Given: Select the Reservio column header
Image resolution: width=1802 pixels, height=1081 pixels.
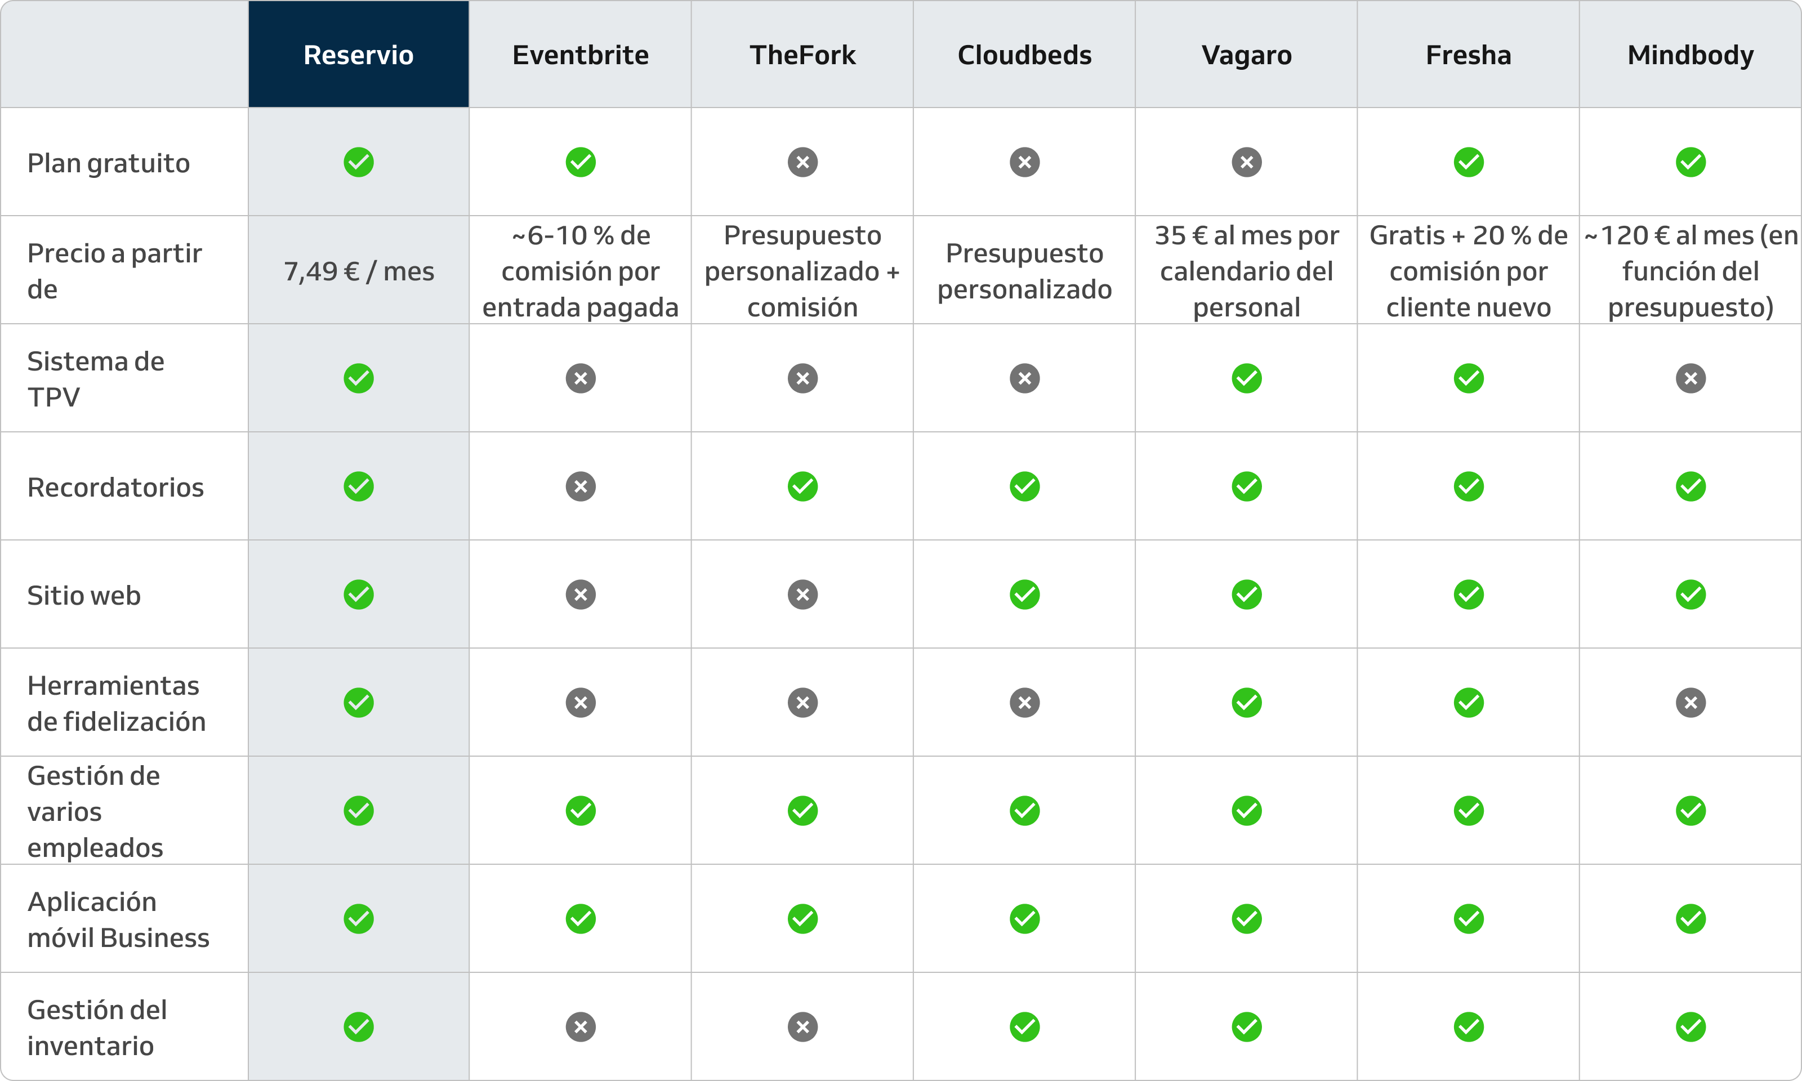Looking at the screenshot, I should coord(358,55).
